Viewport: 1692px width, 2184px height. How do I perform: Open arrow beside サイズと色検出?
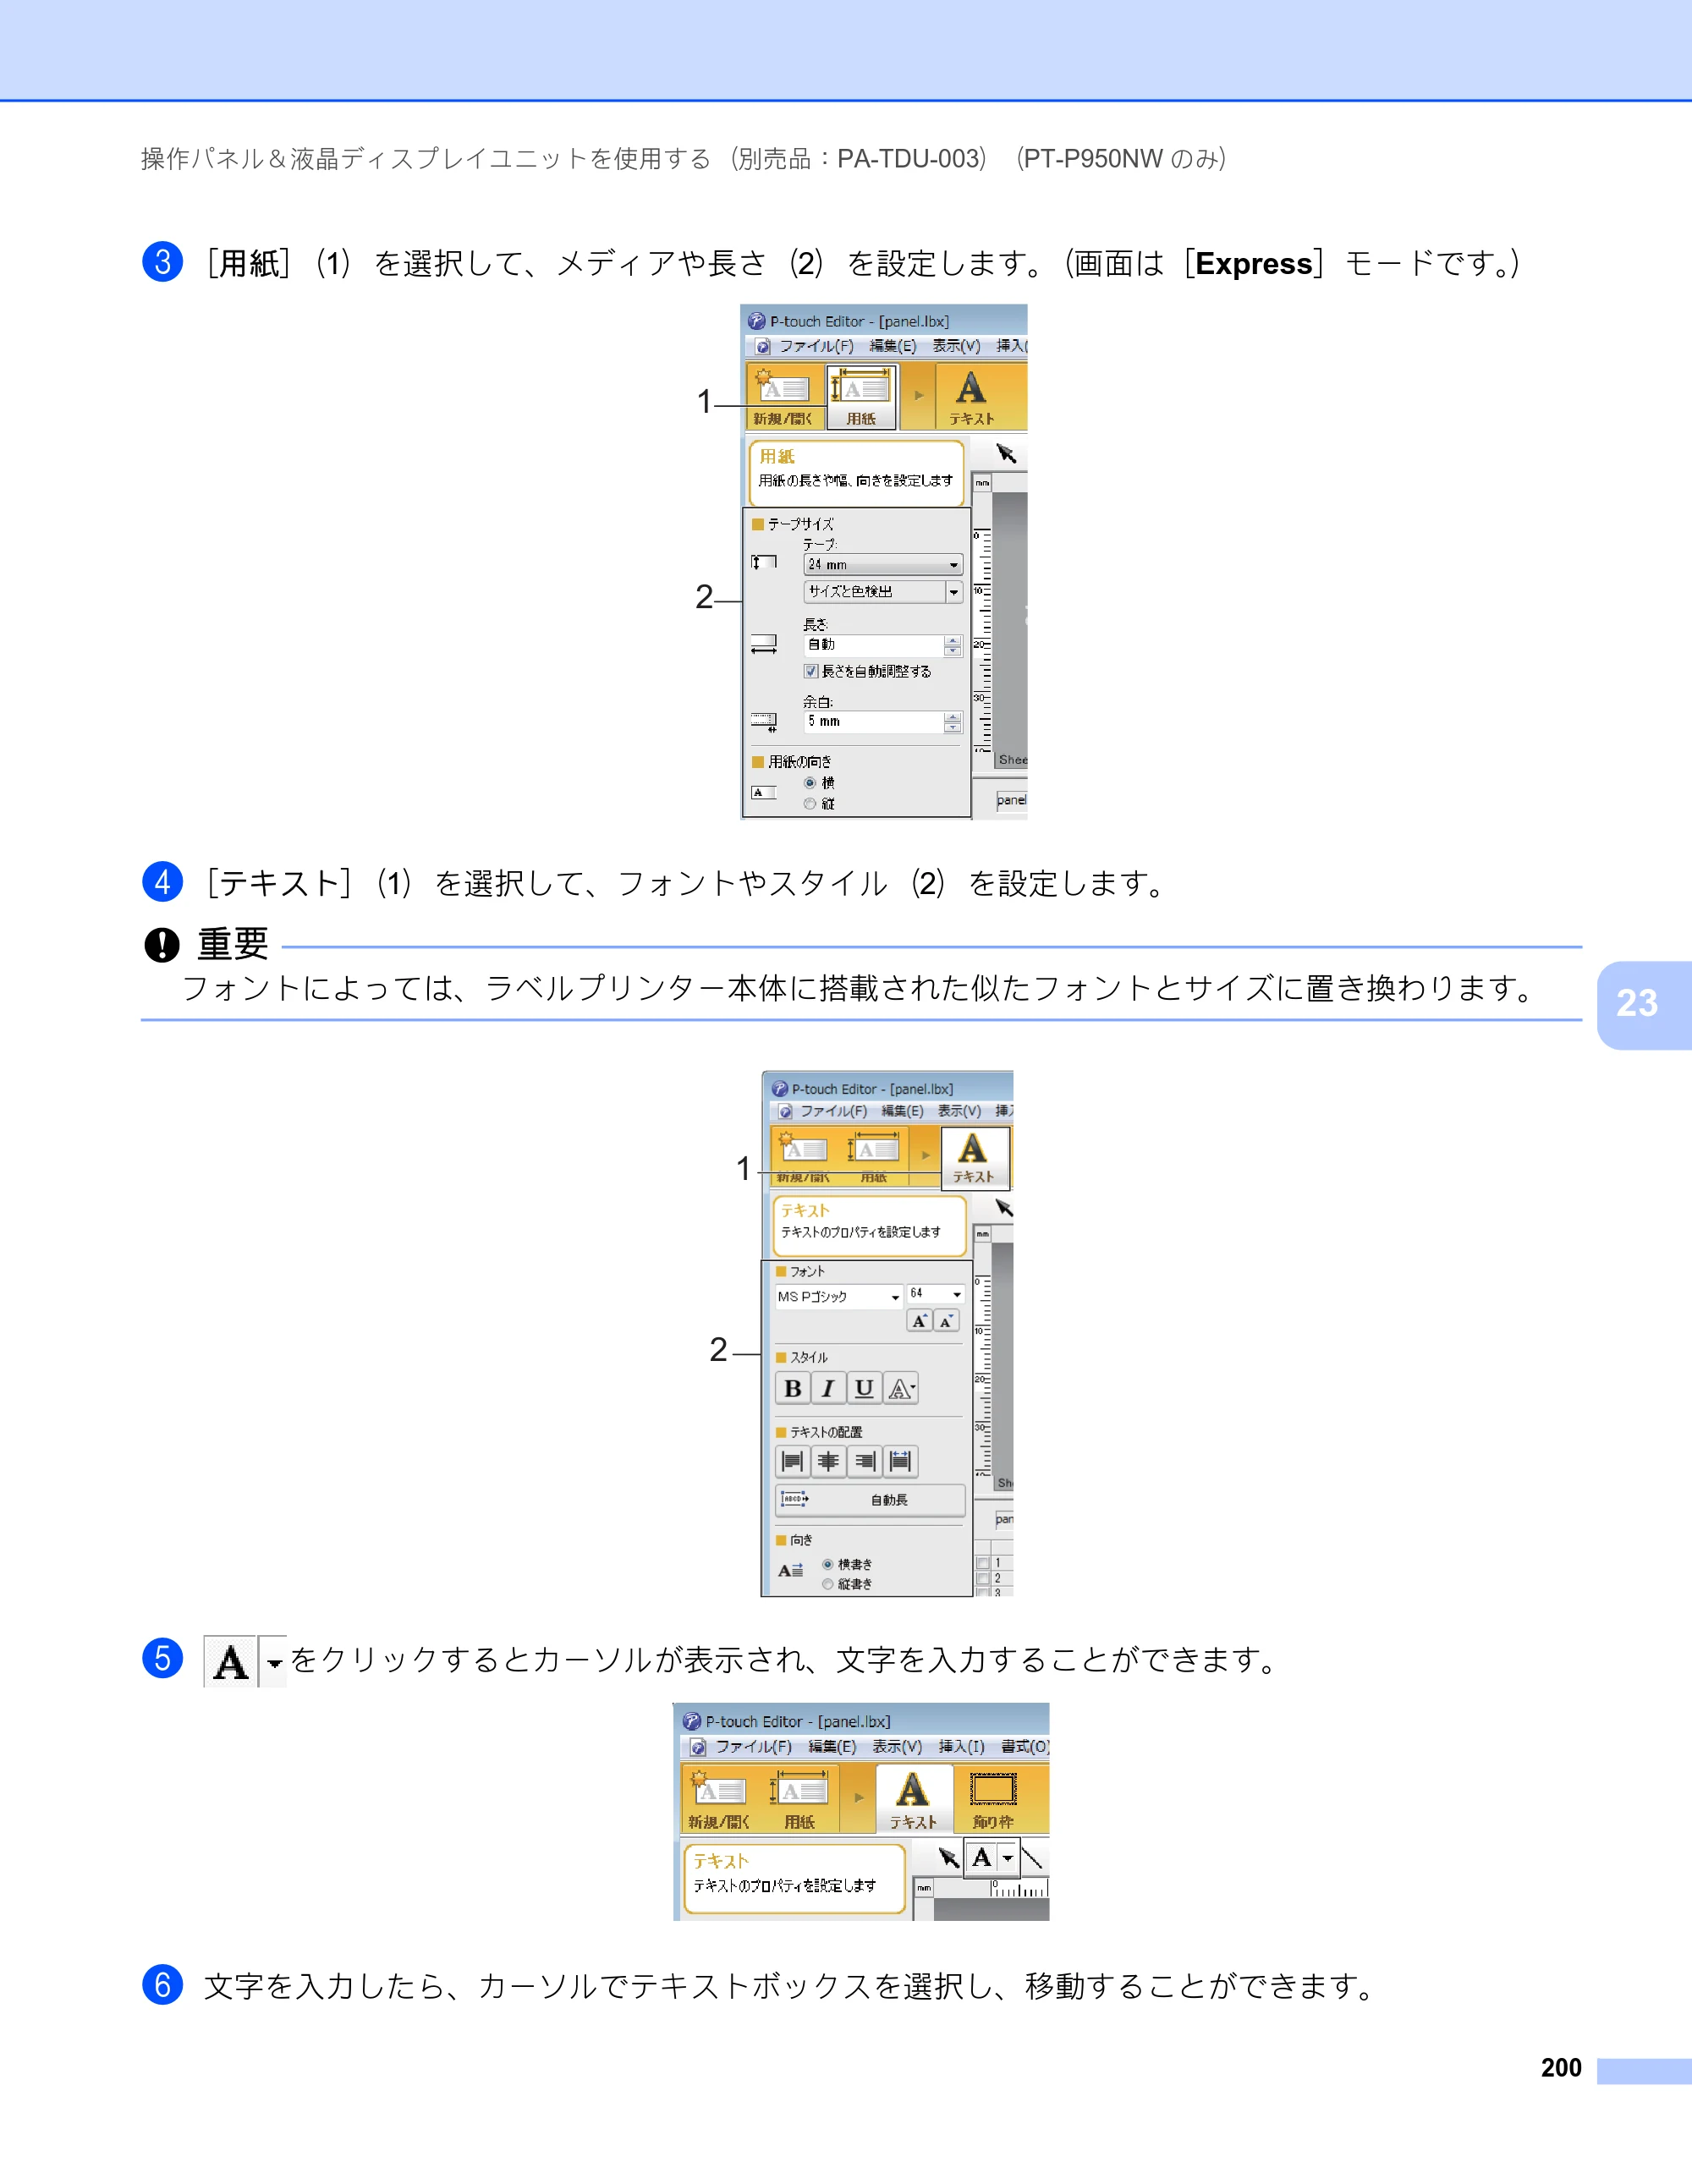955,592
